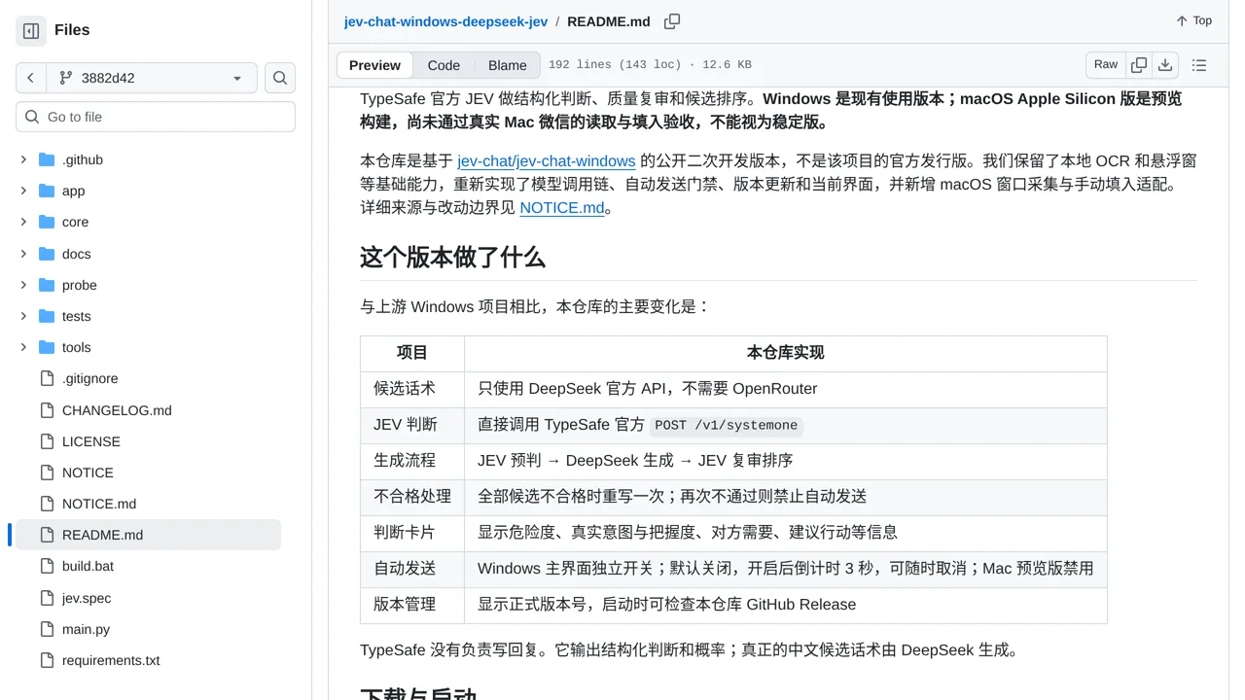Click the POST /v1/systemone code snippet
Image resolution: width=1245 pixels, height=700 pixels.
(727, 425)
